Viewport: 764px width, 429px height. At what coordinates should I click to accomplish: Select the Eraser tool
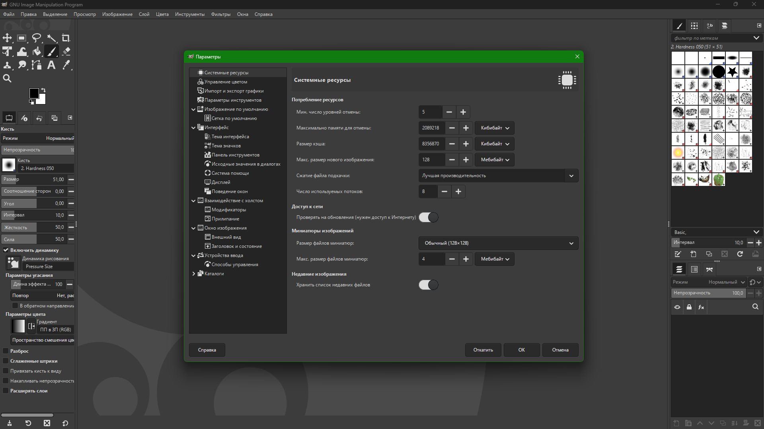click(66, 51)
